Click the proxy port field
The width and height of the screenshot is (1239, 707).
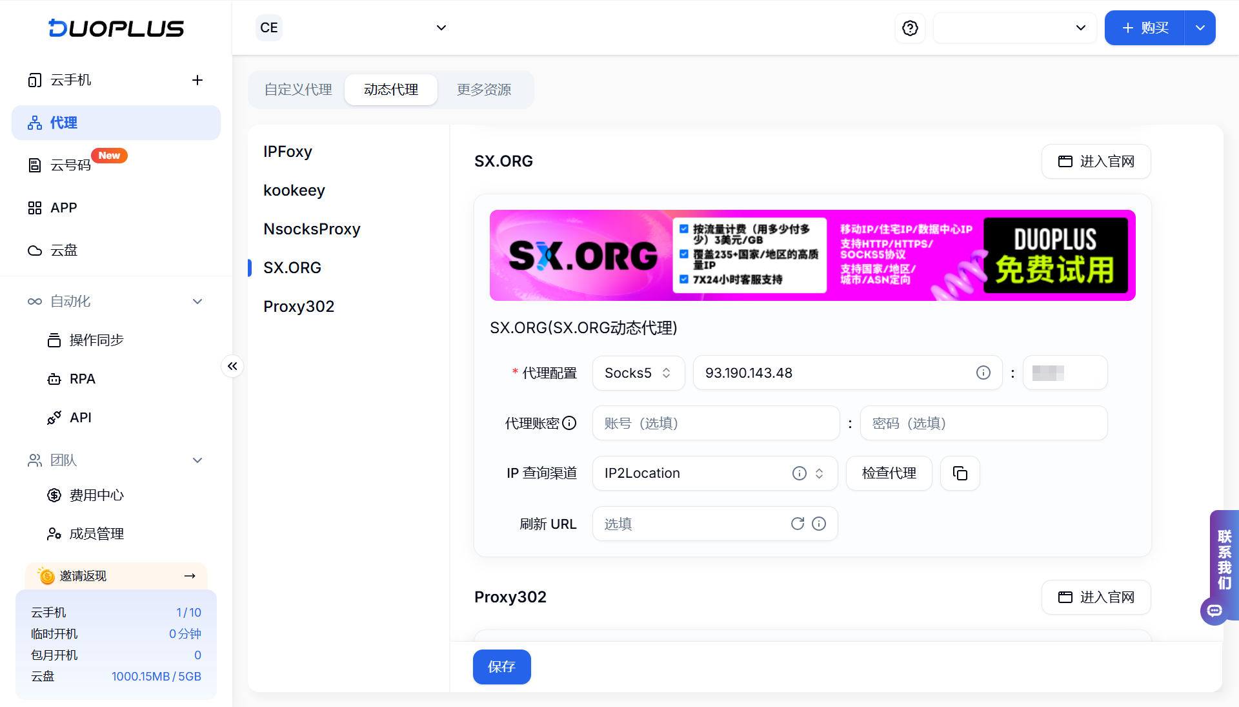point(1065,373)
